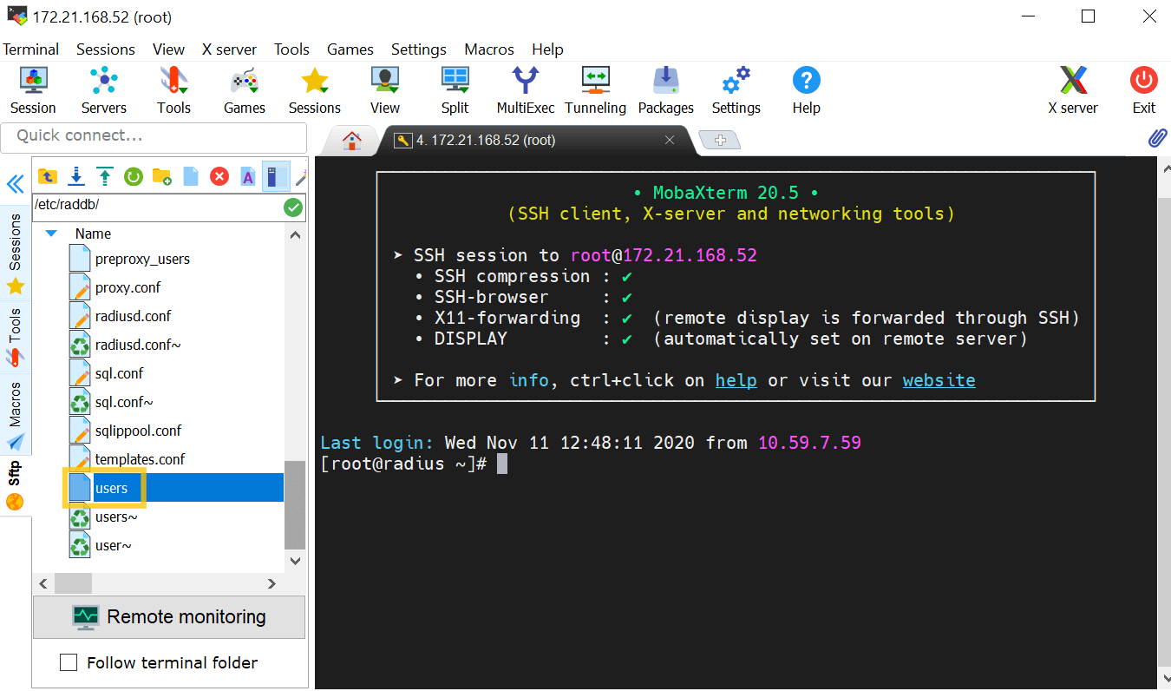Refresh the SFTP file listing
The image size is (1171, 691).
click(x=133, y=176)
